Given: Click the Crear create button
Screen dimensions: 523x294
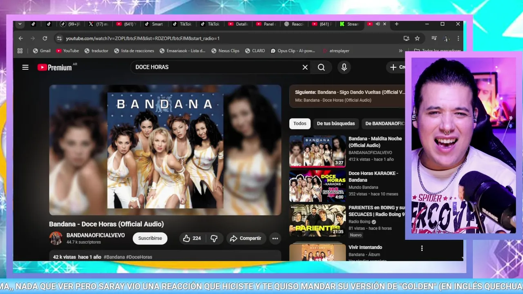Looking at the screenshot, I should [x=396, y=67].
